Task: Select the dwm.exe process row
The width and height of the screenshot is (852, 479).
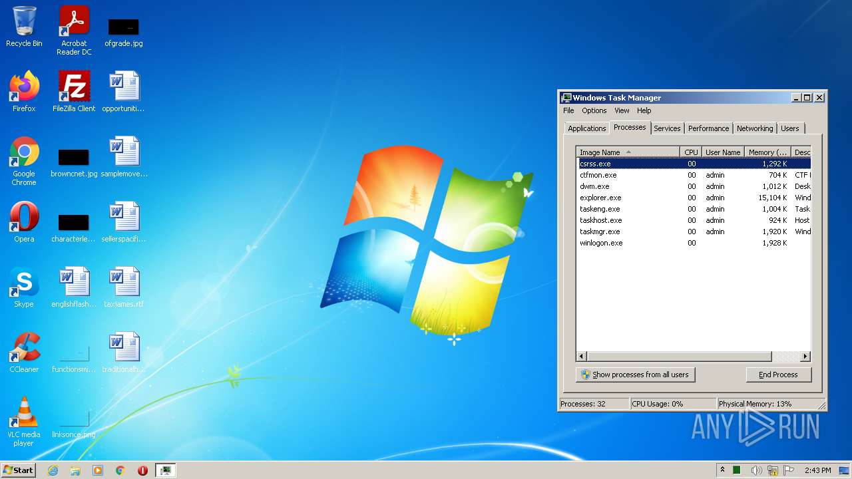Action: click(x=694, y=186)
